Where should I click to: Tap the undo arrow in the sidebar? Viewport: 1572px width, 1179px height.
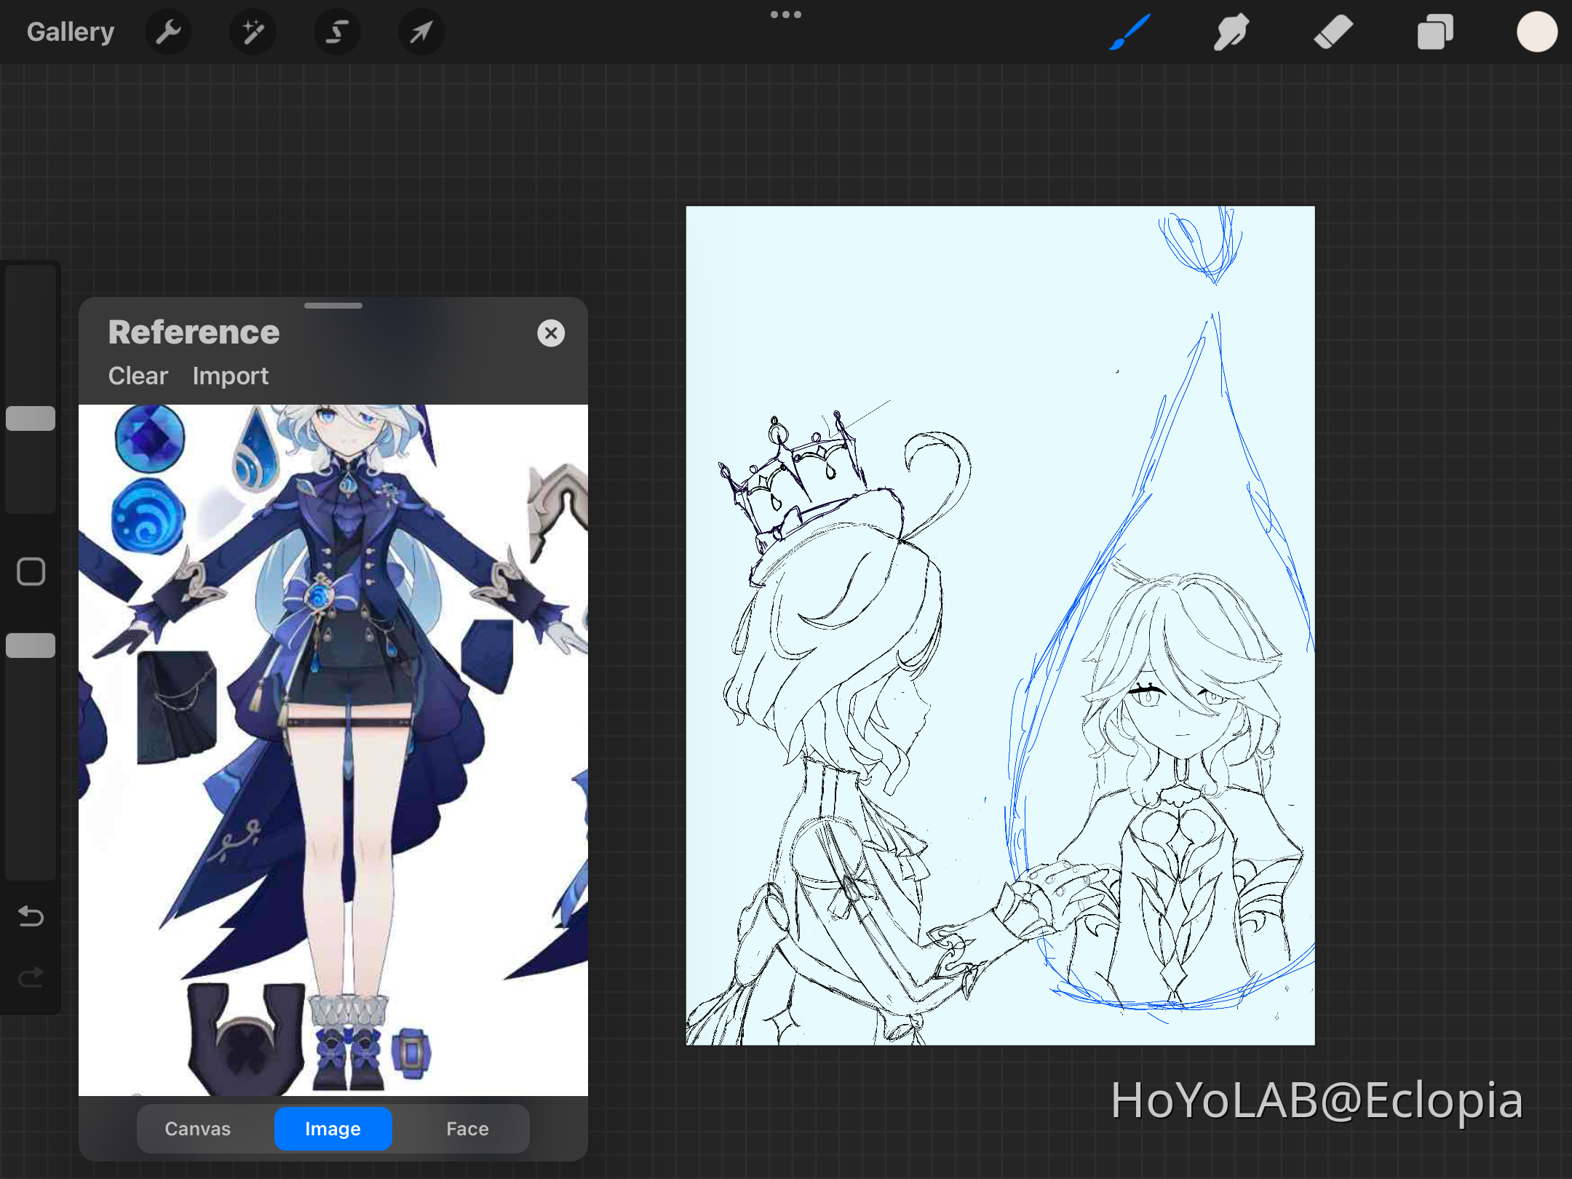coord(30,917)
